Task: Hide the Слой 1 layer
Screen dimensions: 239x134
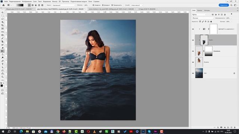Action: (x=193, y=40)
